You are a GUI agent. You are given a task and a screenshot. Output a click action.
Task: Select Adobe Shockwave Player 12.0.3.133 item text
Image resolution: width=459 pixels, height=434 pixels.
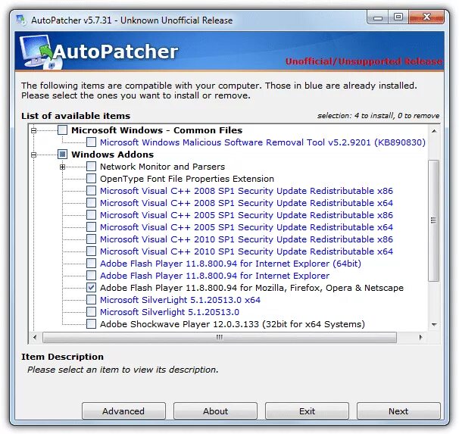coord(233,324)
